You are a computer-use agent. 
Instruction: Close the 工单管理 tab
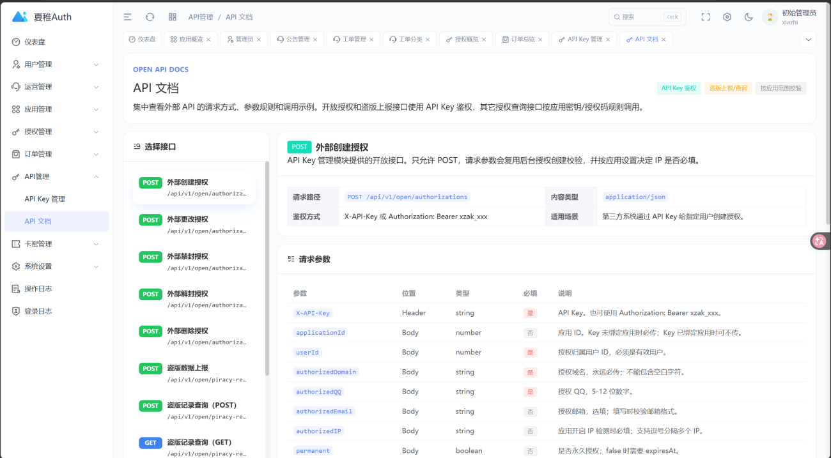[371, 40]
